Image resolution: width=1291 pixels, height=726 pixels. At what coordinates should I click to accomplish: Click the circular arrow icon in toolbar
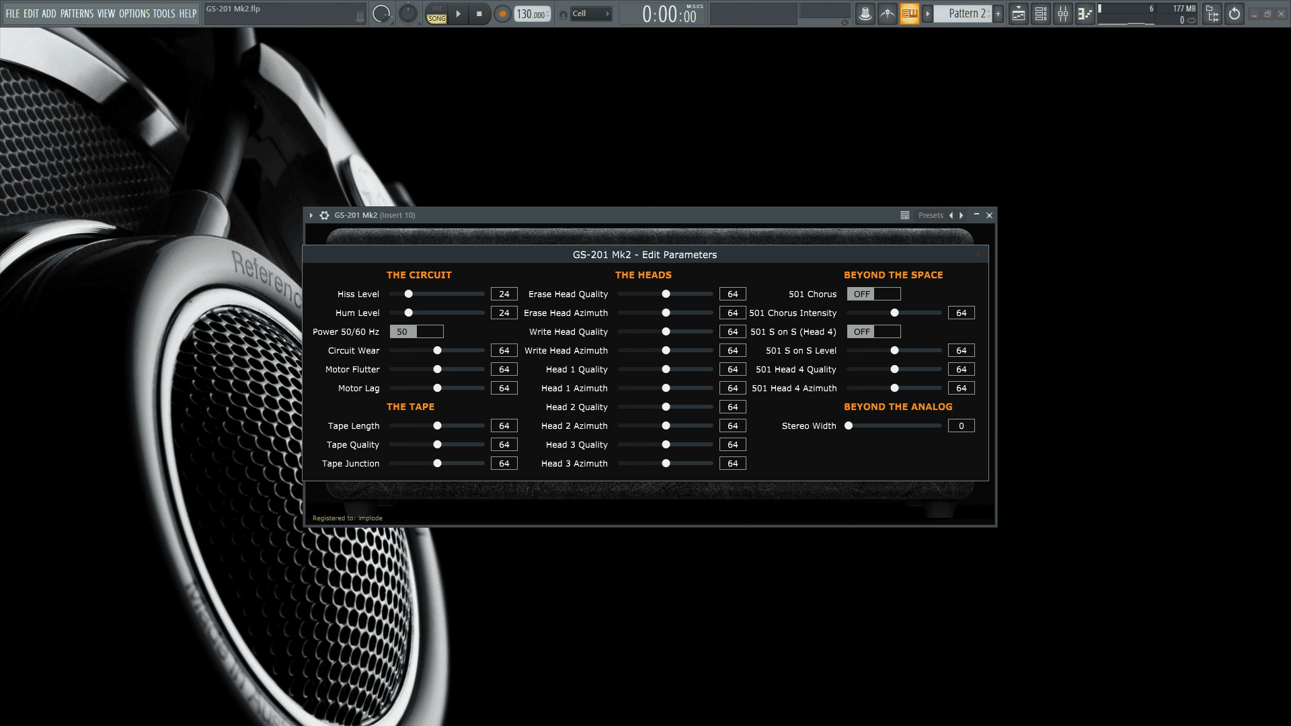coord(1235,13)
